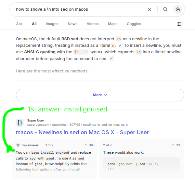Click the citation link icon after 'command to sed.'

point(111,58)
